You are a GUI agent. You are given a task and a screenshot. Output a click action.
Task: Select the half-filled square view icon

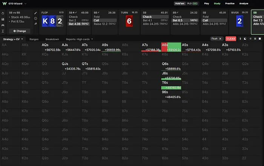[x=245, y=39]
